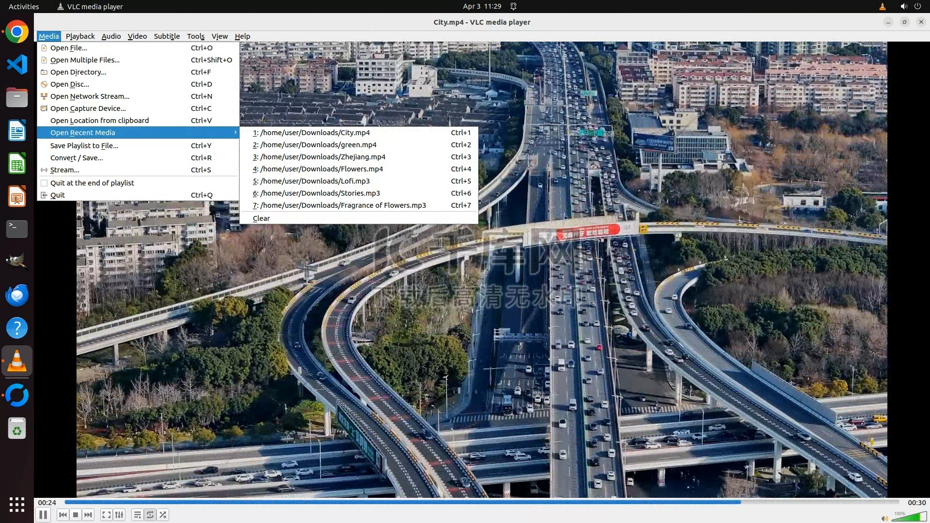Go to previous media track
This screenshot has width=930, height=523.
pos(63,515)
